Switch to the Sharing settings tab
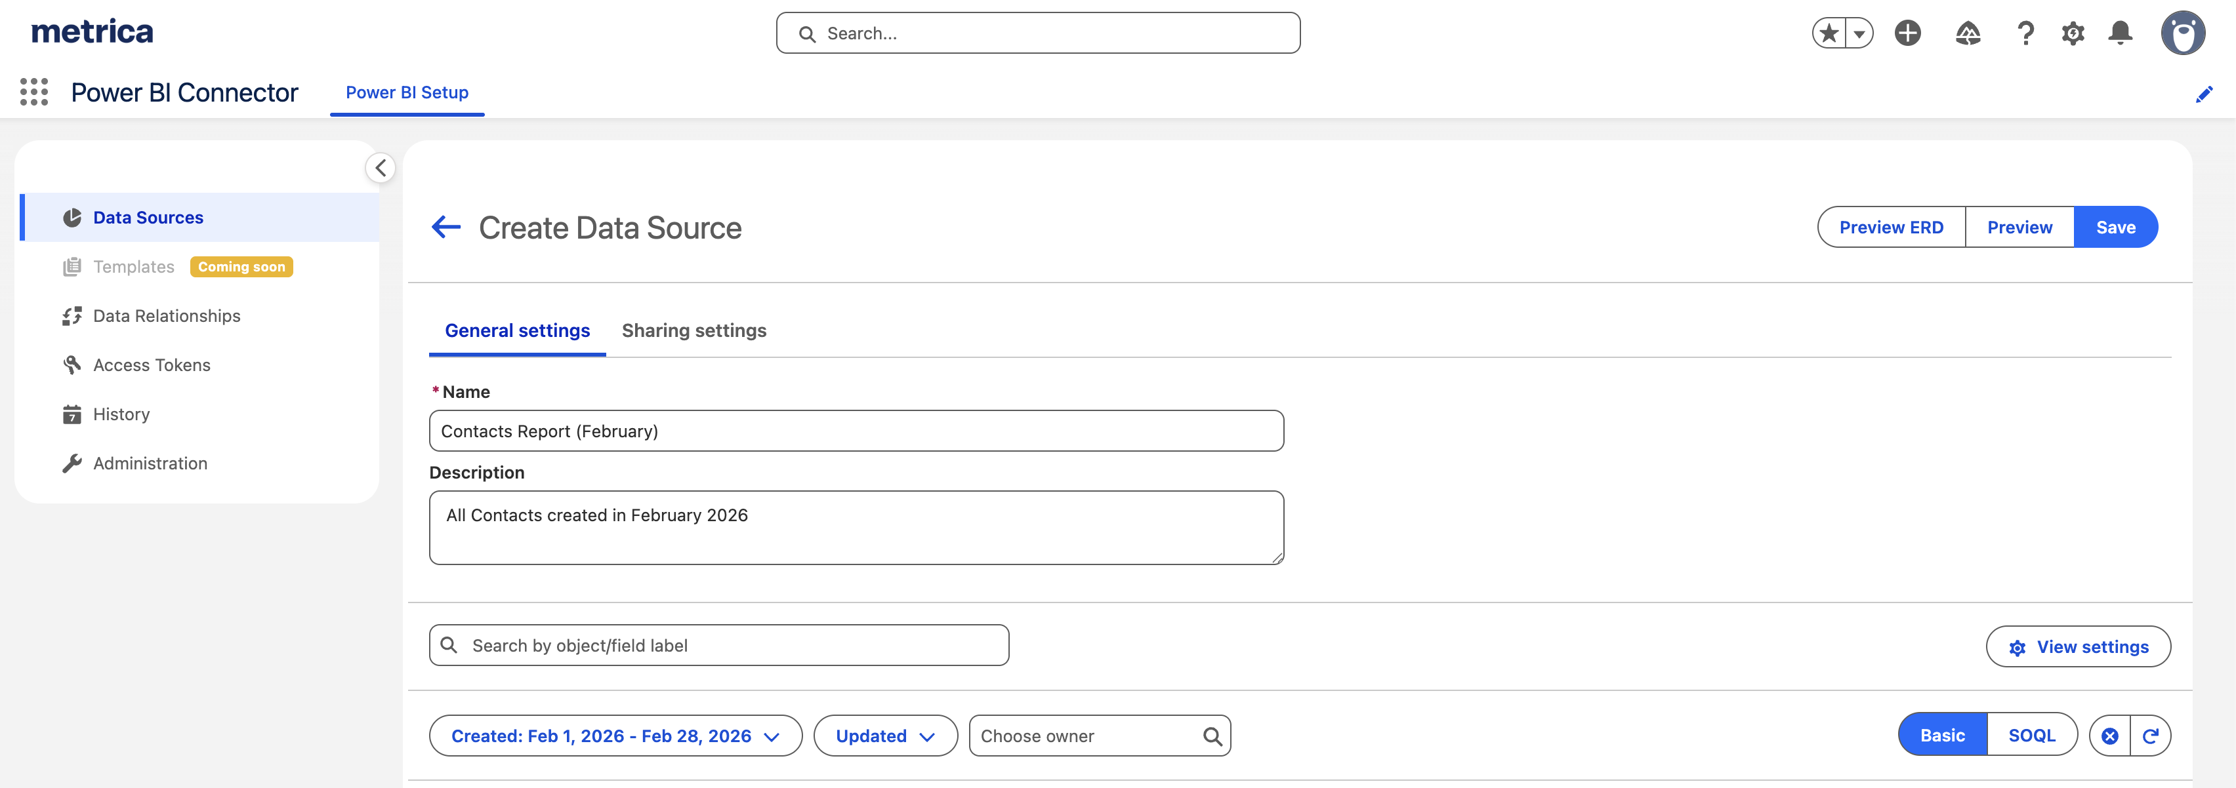 (x=694, y=330)
